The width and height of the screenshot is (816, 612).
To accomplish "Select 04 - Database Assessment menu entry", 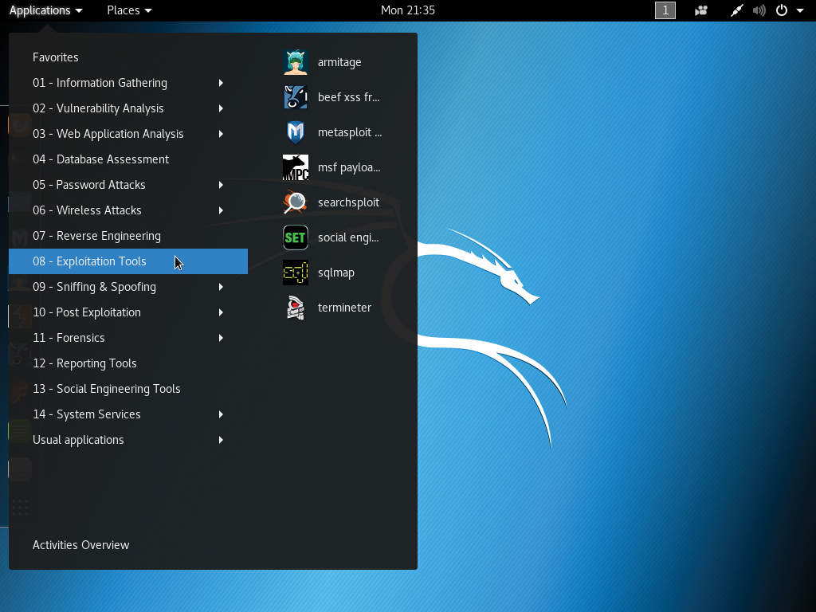I will tap(100, 159).
